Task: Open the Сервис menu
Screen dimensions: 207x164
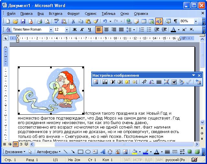Action: (x=91, y=14)
